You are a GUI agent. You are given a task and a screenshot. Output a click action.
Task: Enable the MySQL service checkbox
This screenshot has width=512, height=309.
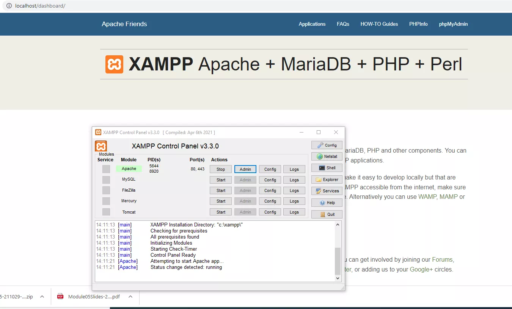click(105, 179)
